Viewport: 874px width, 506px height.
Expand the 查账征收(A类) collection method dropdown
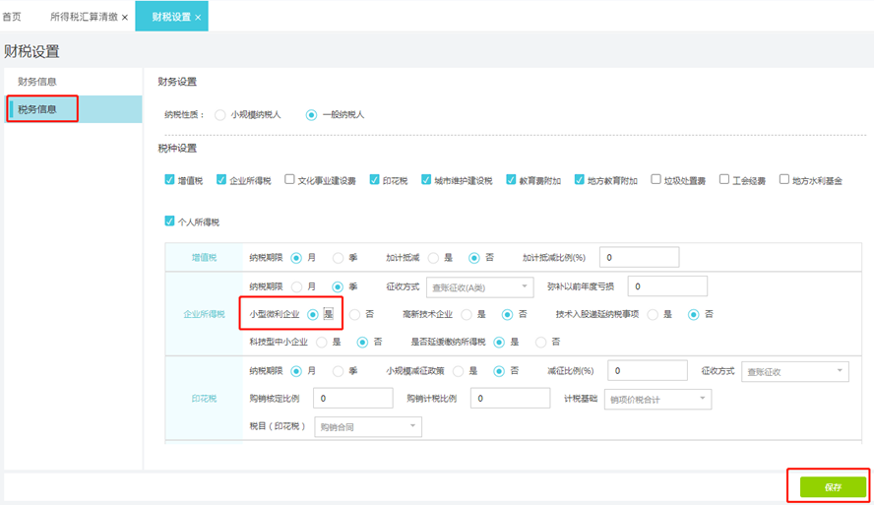pyautogui.click(x=479, y=286)
